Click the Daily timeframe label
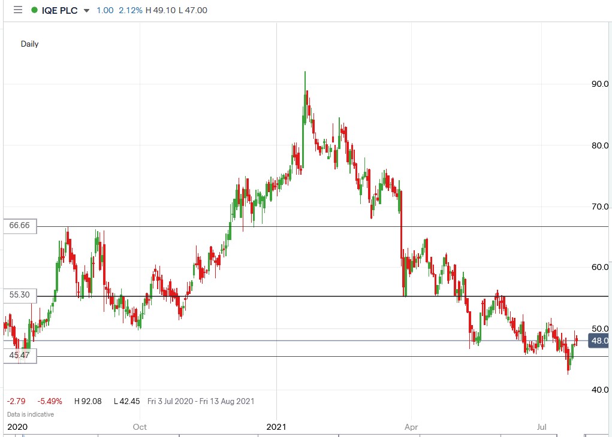 (29, 44)
